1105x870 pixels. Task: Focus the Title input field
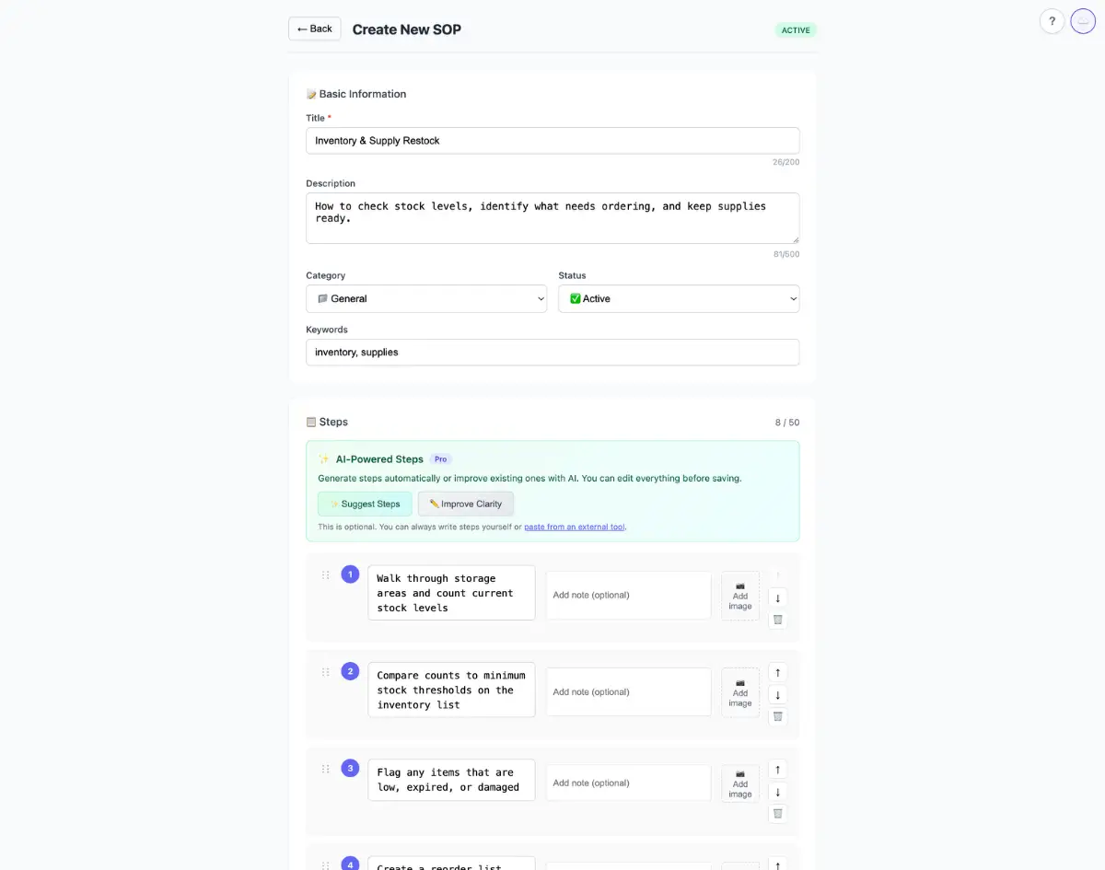(552, 140)
